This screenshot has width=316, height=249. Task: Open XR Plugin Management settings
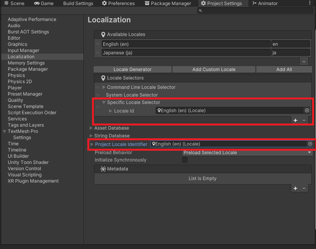click(33, 181)
